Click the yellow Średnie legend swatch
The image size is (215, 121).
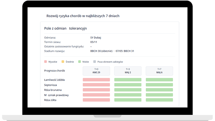(63, 62)
